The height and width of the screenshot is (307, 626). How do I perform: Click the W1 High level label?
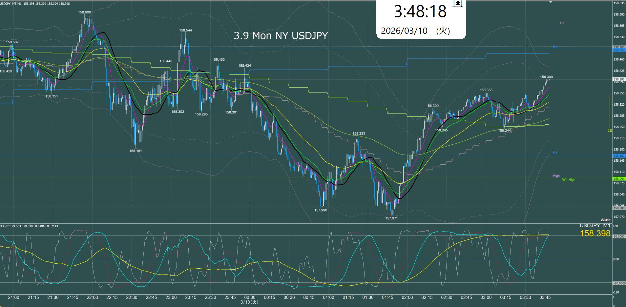pos(569,180)
